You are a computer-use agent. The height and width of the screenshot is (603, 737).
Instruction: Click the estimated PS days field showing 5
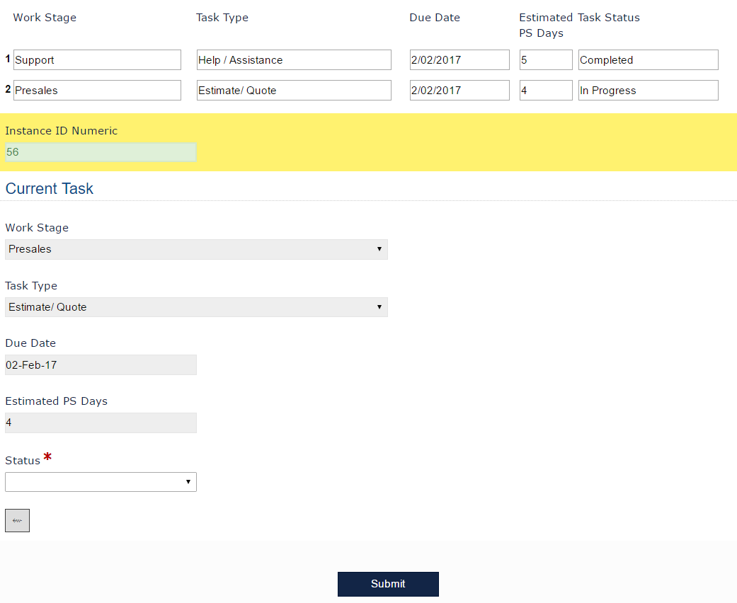[546, 59]
